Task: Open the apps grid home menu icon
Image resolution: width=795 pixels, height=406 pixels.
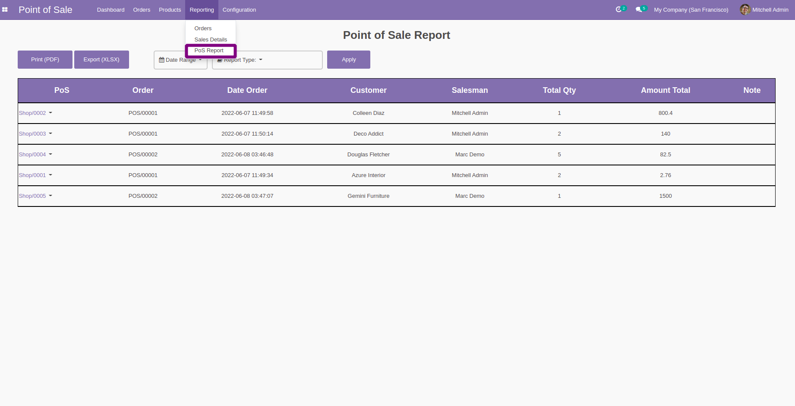Action: pos(5,10)
